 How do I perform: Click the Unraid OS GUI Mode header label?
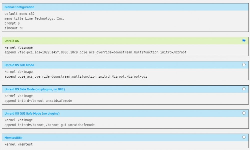click(x=19, y=65)
